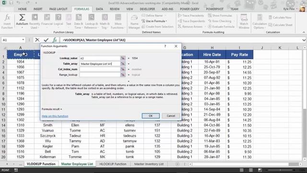This screenshot has height=173, width=307.
Task: Click the Col_index_num input field
Action: click(x=100, y=69)
